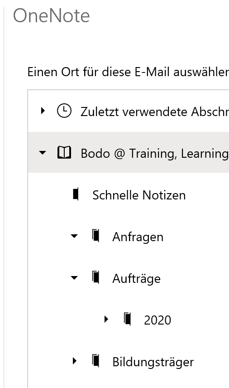
Task: Collapse the Bodo @ Training notebook arrow
Action: (x=43, y=152)
